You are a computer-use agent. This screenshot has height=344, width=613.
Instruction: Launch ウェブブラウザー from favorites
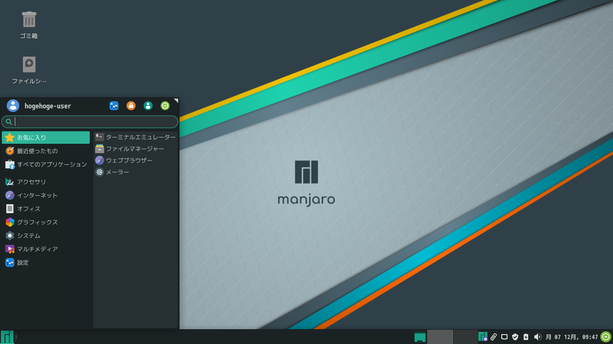[x=136, y=160]
